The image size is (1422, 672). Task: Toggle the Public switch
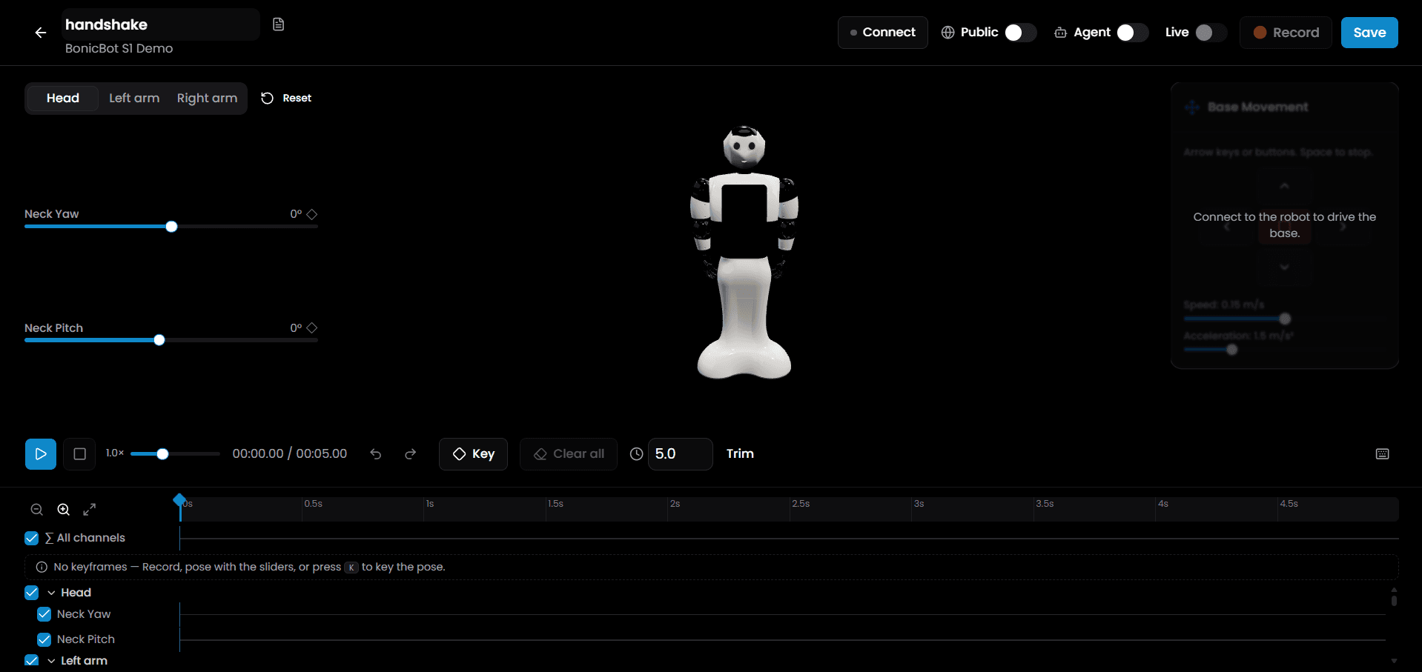1020,33
